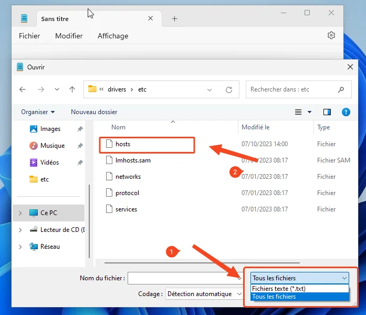Select Musique in the navigation pane
Viewport: 366px width, 315px height.
[x=52, y=146]
